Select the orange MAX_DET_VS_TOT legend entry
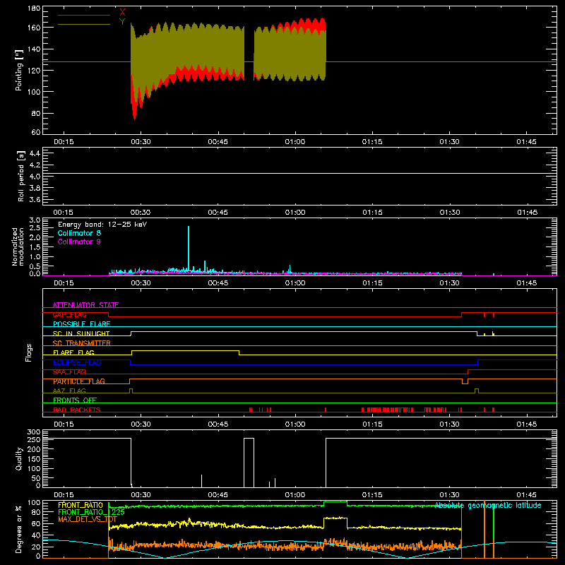565x565 pixels. [88, 519]
